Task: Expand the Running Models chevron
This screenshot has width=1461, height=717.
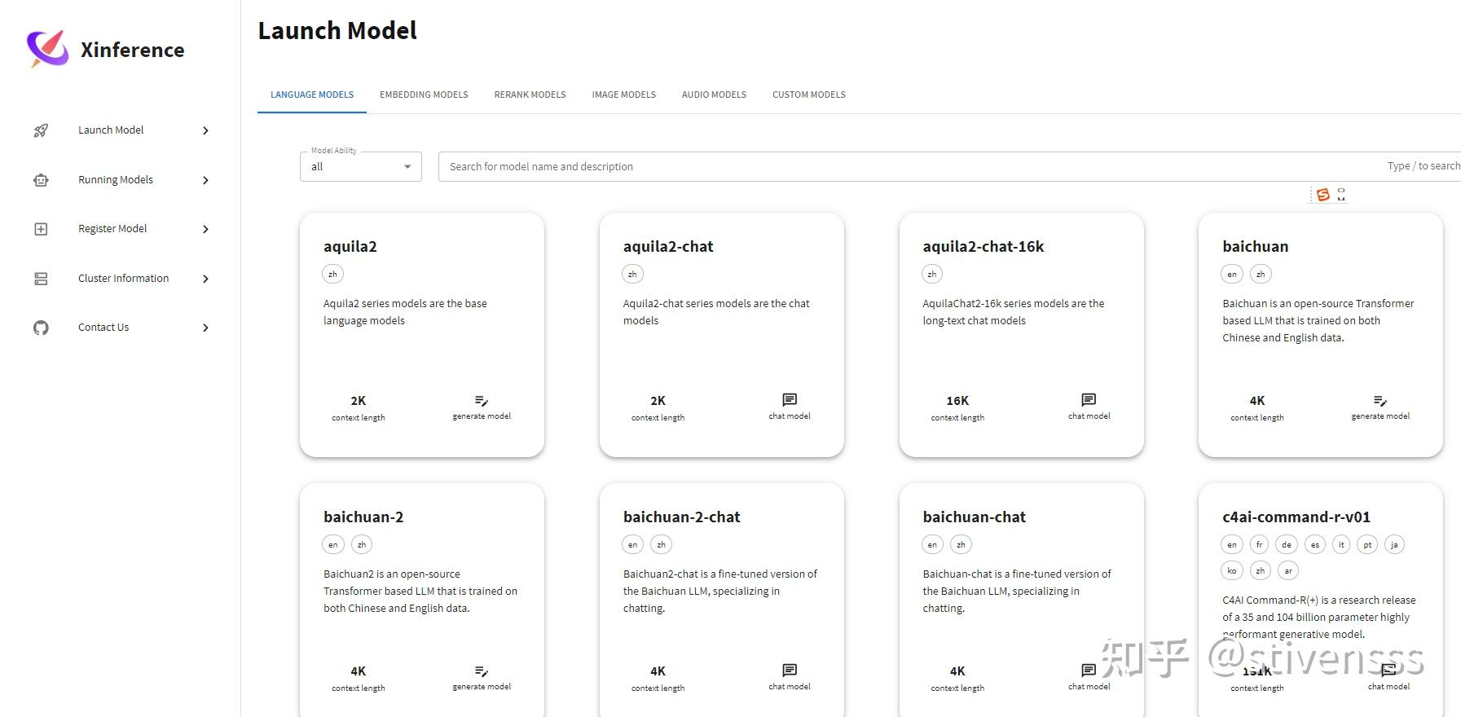Action: [205, 180]
